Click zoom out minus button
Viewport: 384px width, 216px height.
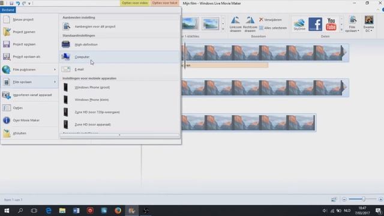tap(344, 199)
